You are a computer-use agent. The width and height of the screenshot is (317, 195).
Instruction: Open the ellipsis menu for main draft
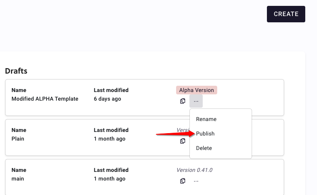pyautogui.click(x=196, y=181)
